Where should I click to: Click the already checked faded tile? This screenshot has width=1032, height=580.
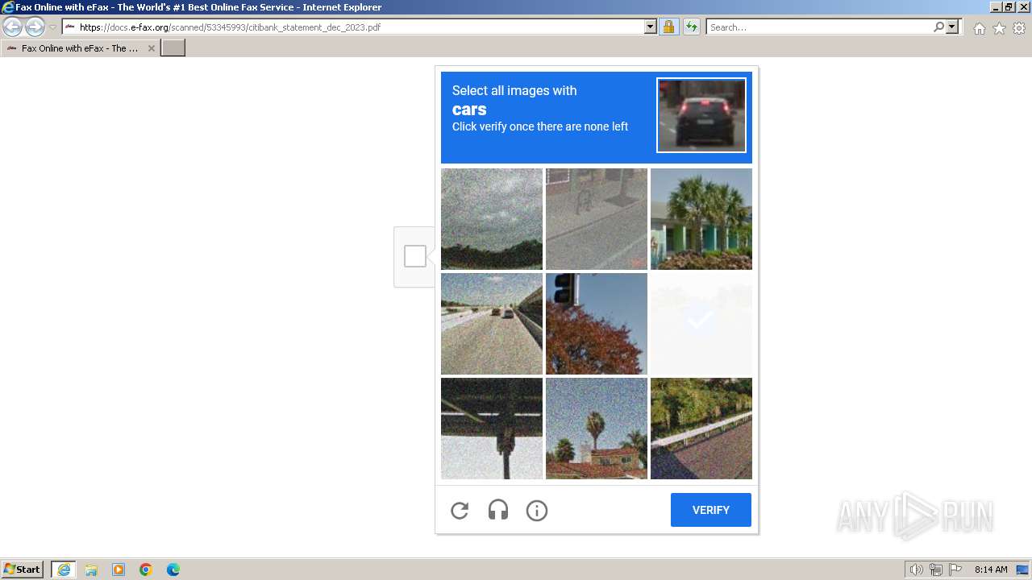[701, 324]
